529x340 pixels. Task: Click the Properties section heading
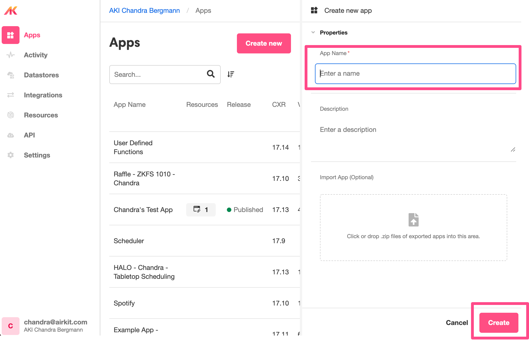click(334, 33)
